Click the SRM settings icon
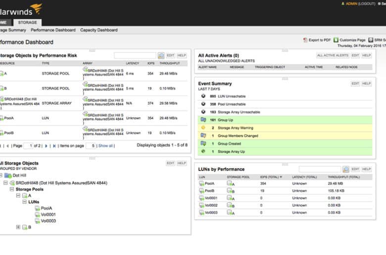 click(371, 40)
